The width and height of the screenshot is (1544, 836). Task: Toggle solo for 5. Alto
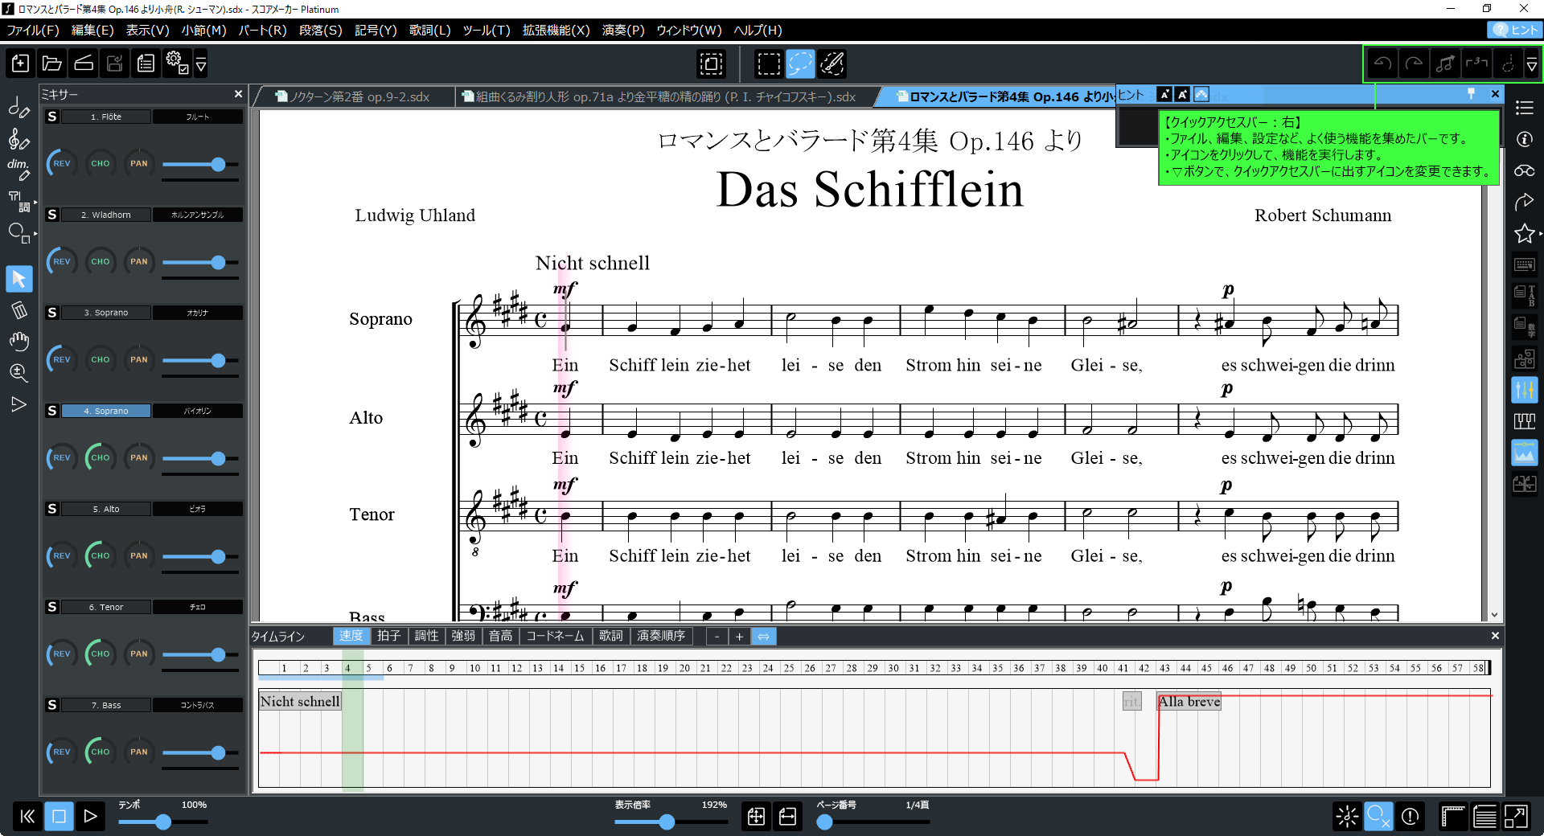click(x=52, y=509)
